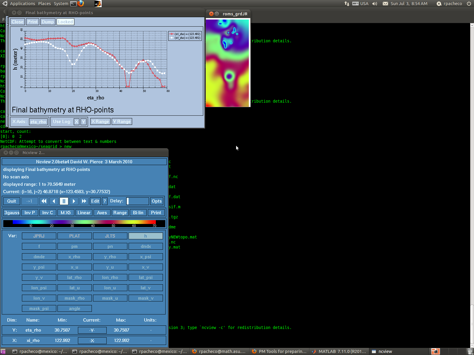Click the 3gauss colormap button
Image resolution: width=474 pixels, height=355 pixels.
coord(12,213)
